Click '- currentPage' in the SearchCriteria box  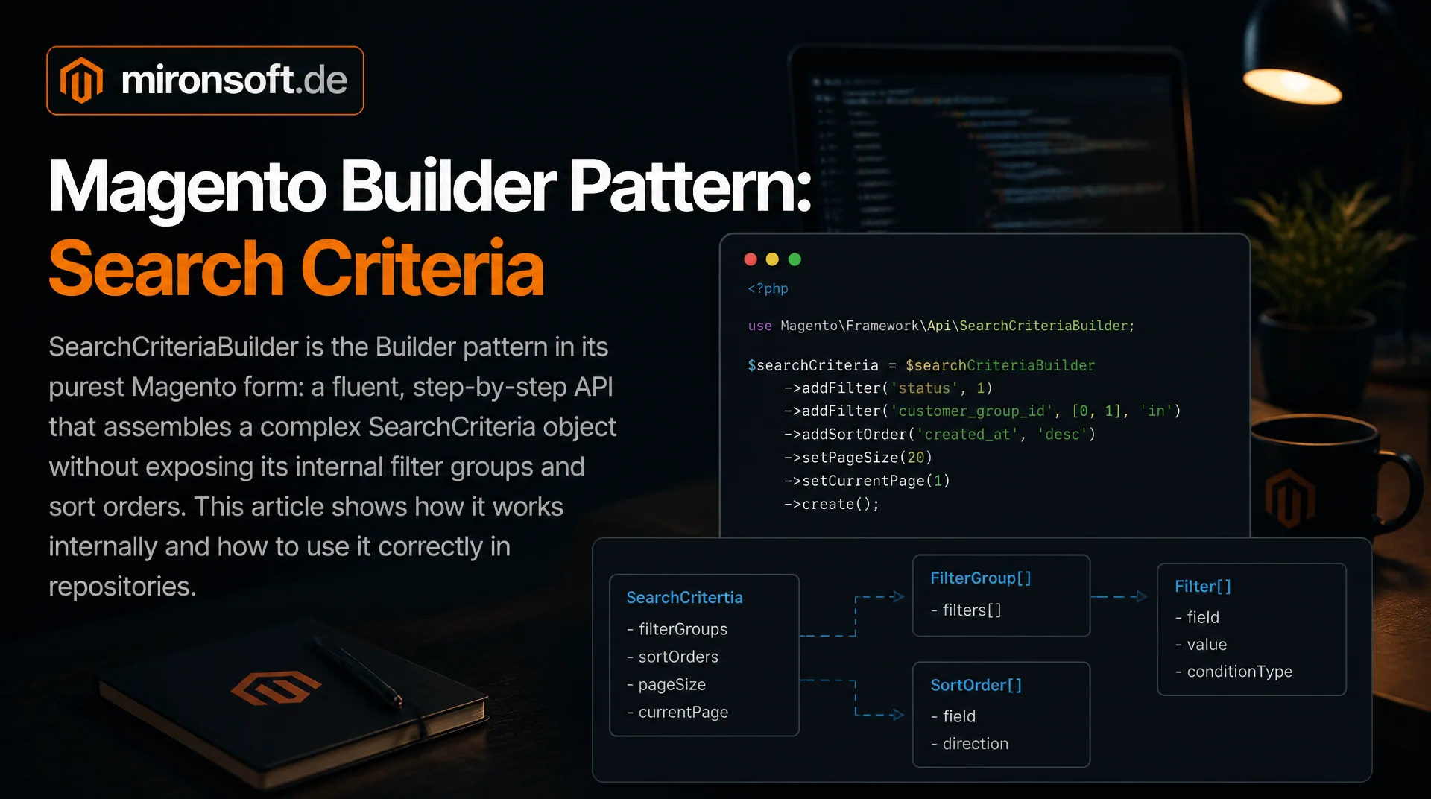click(x=677, y=712)
